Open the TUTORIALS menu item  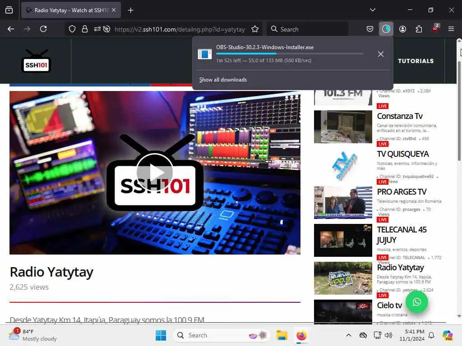pyautogui.click(x=416, y=61)
